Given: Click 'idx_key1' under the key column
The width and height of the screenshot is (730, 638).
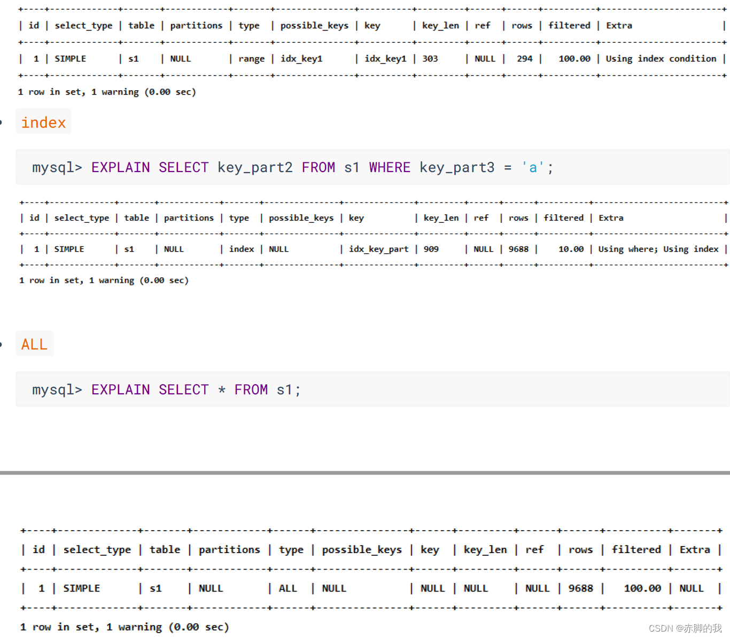Looking at the screenshot, I should (385, 59).
